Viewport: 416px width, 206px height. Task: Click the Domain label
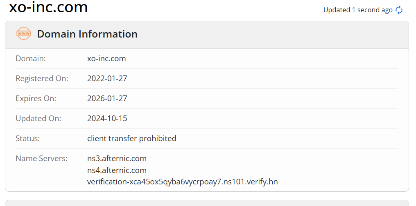(x=31, y=58)
